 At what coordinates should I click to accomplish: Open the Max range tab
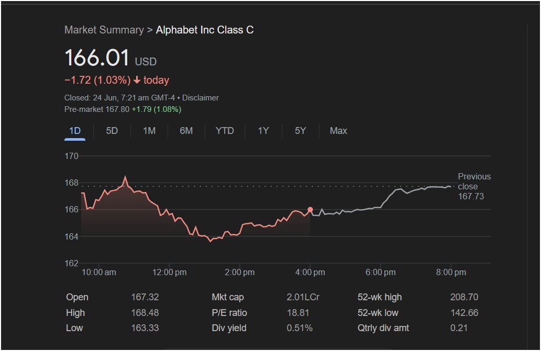(x=338, y=131)
